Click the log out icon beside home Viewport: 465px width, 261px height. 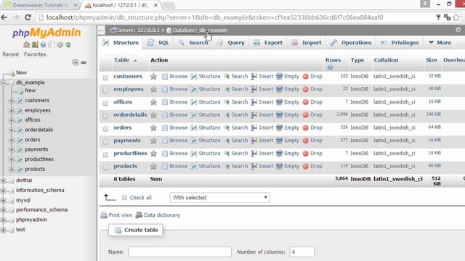tap(35, 45)
